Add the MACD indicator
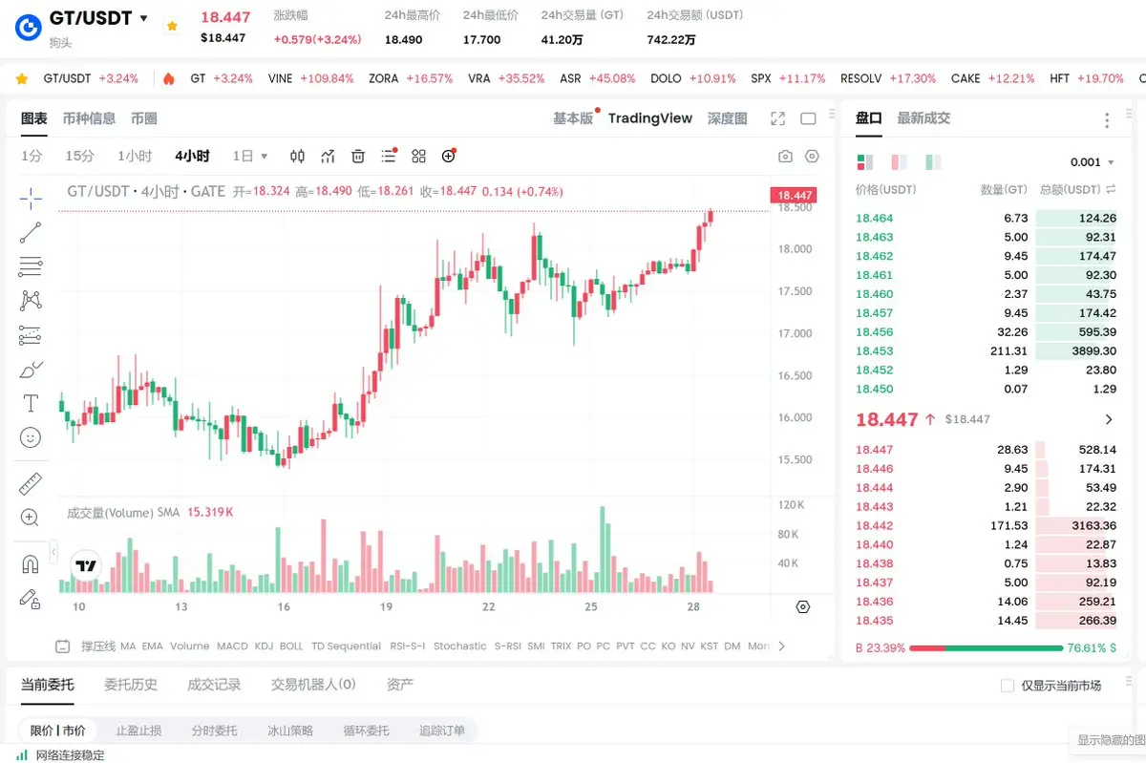This screenshot has height=763, width=1146. (232, 646)
